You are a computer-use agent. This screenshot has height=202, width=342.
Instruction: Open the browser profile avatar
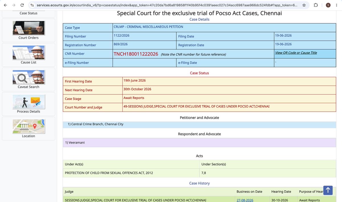click(328, 5)
